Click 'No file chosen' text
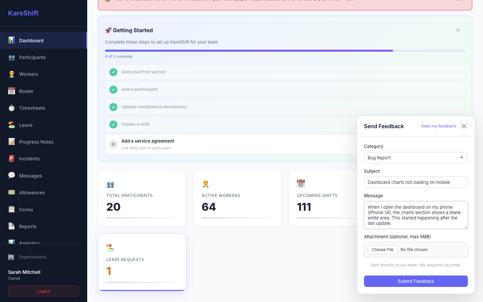Image resolution: width=483 pixels, height=302 pixels. pos(414,250)
